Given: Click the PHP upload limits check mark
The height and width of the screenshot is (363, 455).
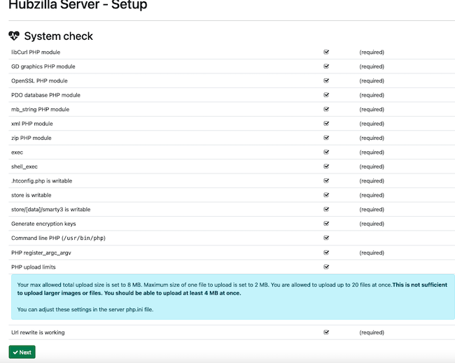Looking at the screenshot, I should [x=326, y=266].
